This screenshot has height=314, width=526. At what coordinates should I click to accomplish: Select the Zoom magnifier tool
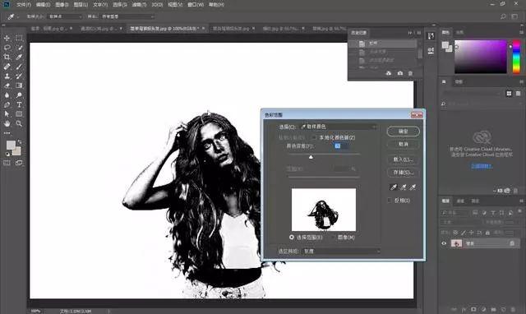point(19,123)
